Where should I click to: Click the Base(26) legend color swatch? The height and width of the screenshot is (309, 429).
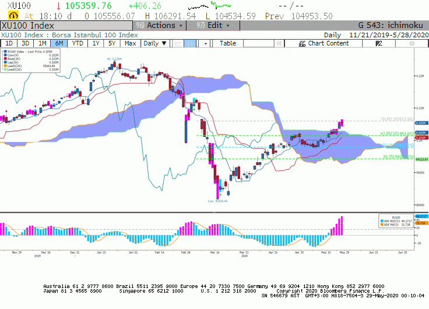(5, 58)
